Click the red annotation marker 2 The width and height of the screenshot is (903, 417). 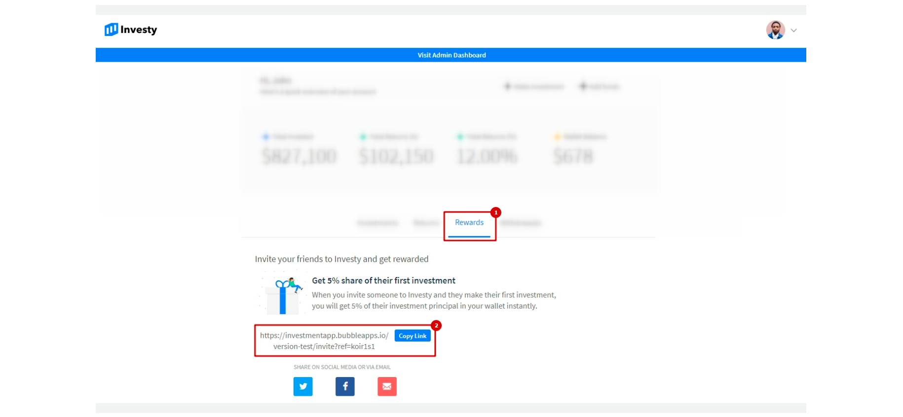point(436,325)
